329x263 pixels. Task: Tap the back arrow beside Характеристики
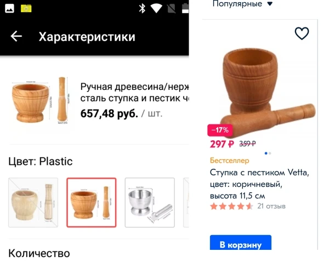pyautogui.click(x=16, y=37)
